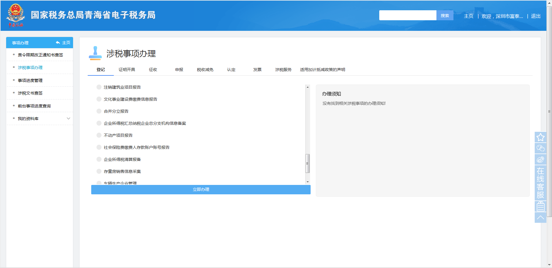The image size is (552, 268).
Task: Open 涉税事项办理 in sidebar
Action: [x=30, y=68]
